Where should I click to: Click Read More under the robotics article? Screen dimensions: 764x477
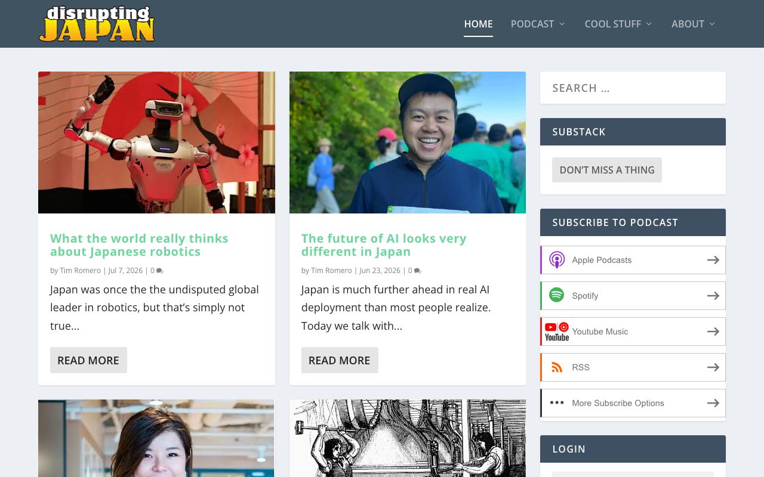pyautogui.click(x=88, y=360)
